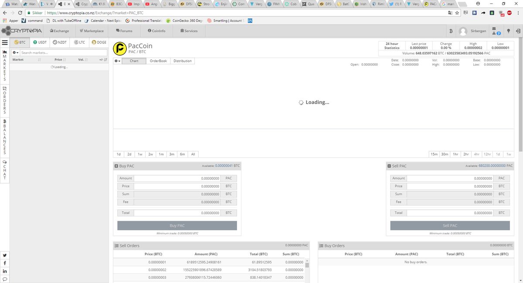The image size is (523, 283).
Task: Switch to the Distribution tab
Action: click(x=182, y=61)
